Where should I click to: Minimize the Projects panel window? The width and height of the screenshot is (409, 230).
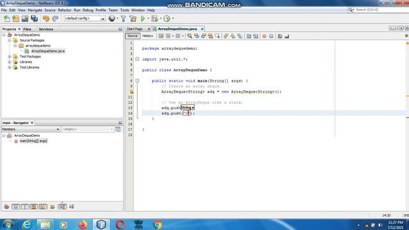point(120,29)
